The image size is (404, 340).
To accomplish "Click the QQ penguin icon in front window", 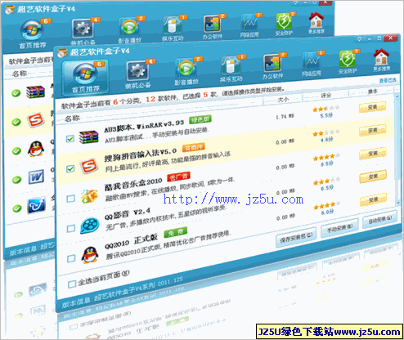I will tap(90, 255).
